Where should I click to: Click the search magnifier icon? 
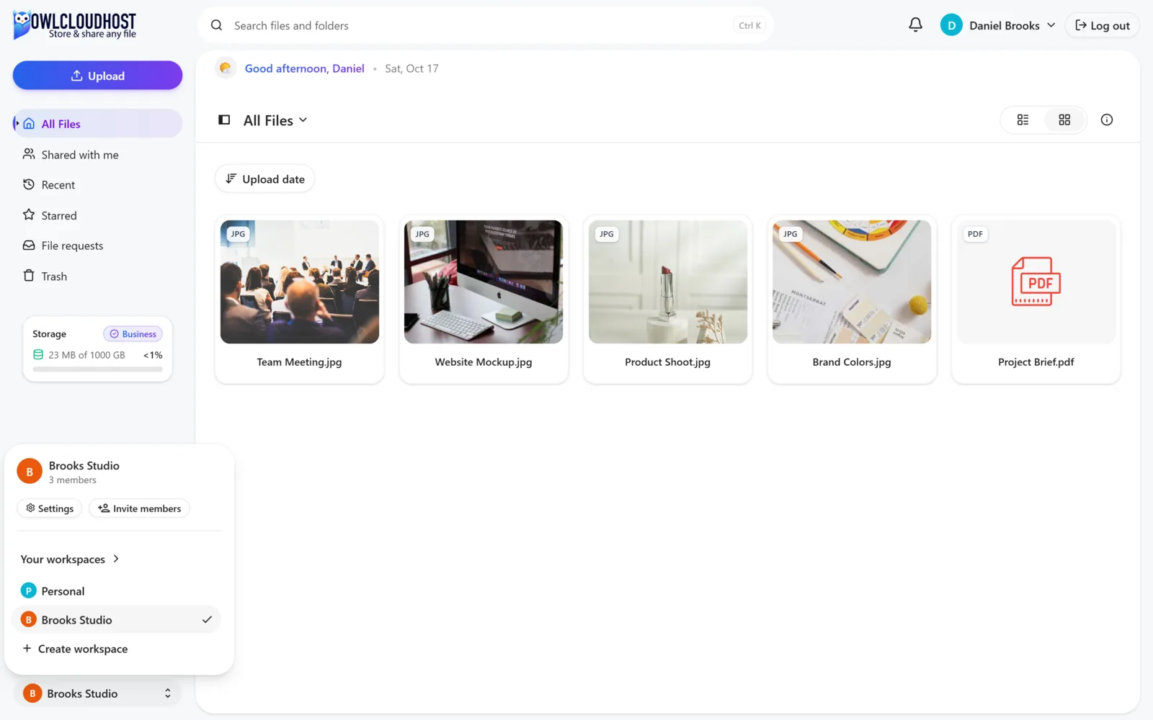click(x=216, y=25)
